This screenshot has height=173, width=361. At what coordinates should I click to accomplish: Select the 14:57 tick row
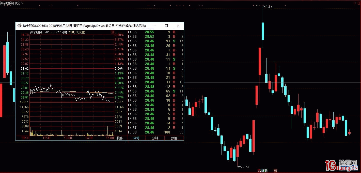(155, 128)
